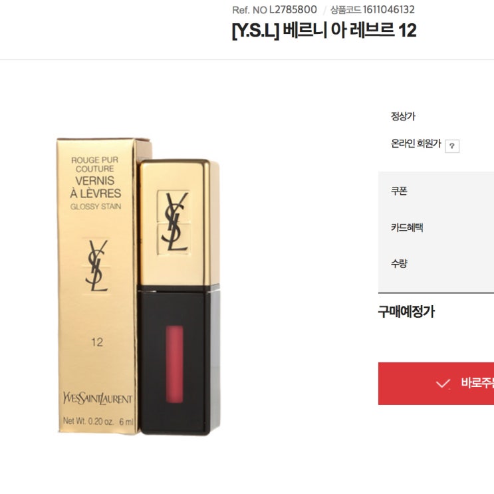Click the 수량 quantity label
This screenshot has width=494, height=494.
[x=399, y=263]
